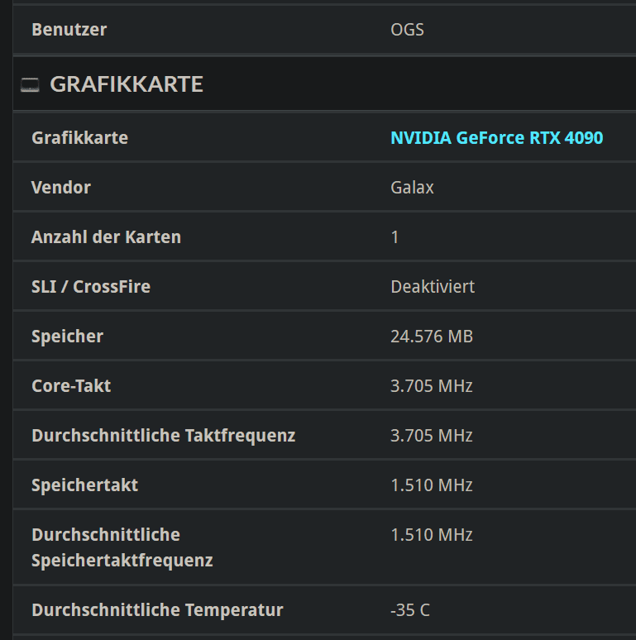This screenshot has height=640, width=636.
Task: Click the OGS user value
Action: [x=407, y=30]
